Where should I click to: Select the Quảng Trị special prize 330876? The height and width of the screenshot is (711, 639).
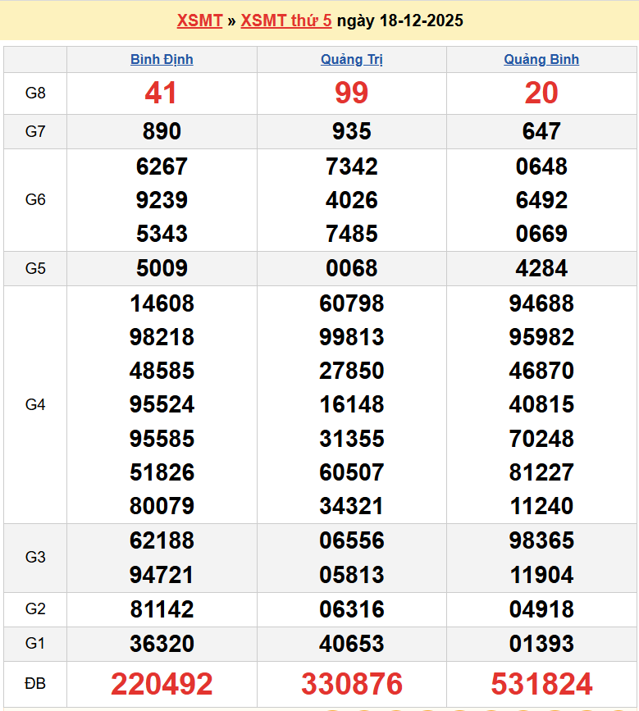click(x=351, y=683)
